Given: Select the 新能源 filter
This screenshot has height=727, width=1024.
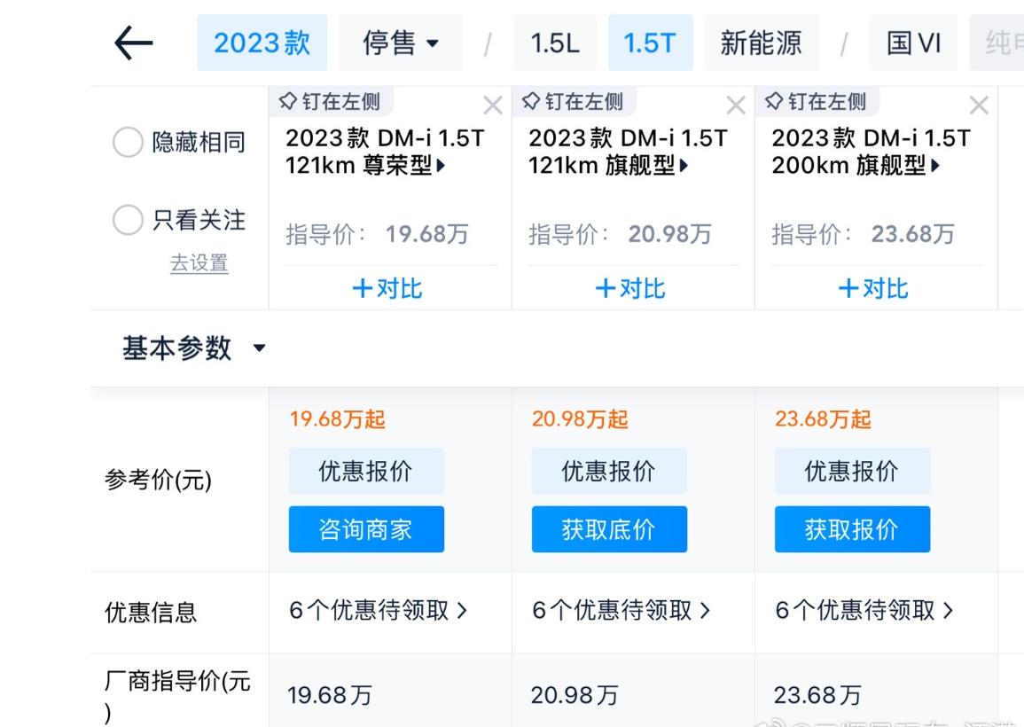Looking at the screenshot, I should (x=761, y=43).
